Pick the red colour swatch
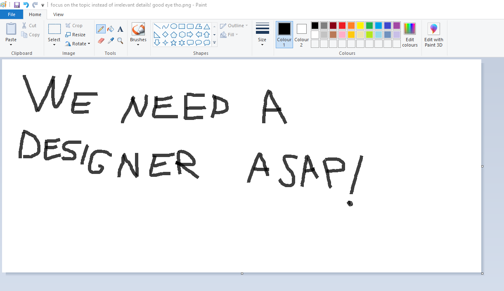The image size is (504, 291). pos(342,26)
